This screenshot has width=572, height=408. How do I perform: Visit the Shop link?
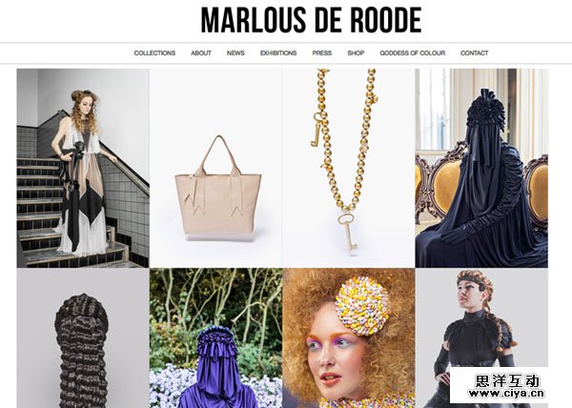click(x=356, y=53)
